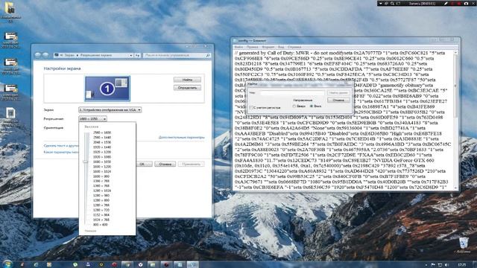Image resolution: width=477 pixels, height=268 pixels.
Task: Toggle the С учетом регистра checkbox
Action: pos(251,107)
